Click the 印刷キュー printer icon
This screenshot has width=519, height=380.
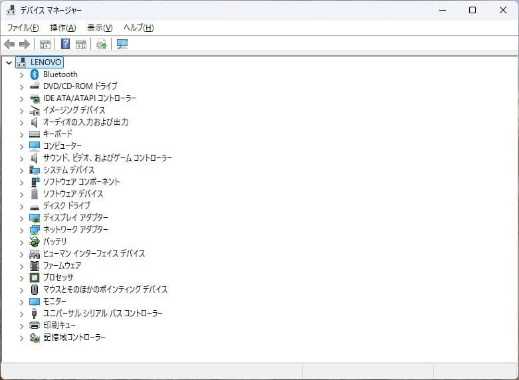pos(35,325)
